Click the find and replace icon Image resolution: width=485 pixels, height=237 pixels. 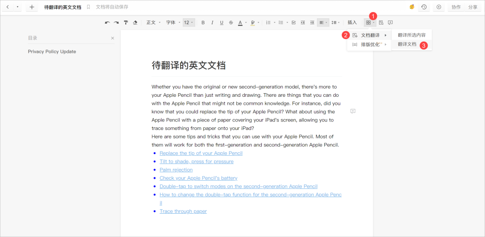pos(381,22)
